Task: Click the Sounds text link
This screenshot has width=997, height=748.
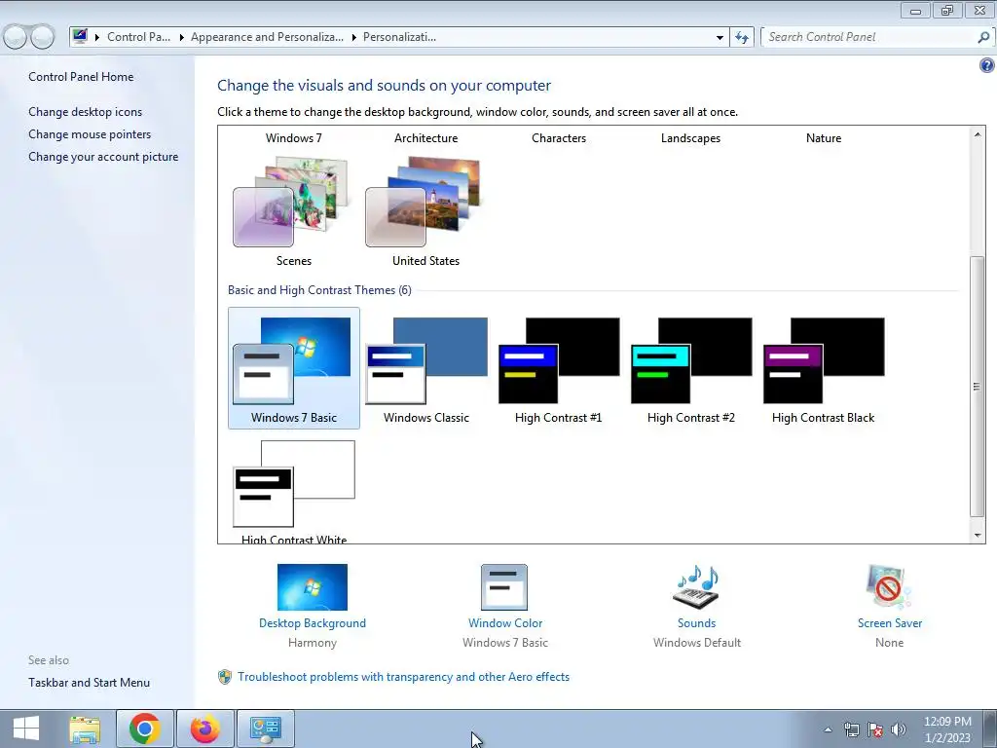Action: (x=696, y=623)
